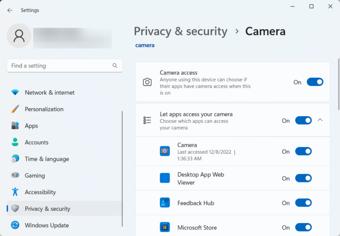Disable the Camera app's camera access toggle
Viewport: 340px width, 236px height.
pyautogui.click(x=303, y=152)
